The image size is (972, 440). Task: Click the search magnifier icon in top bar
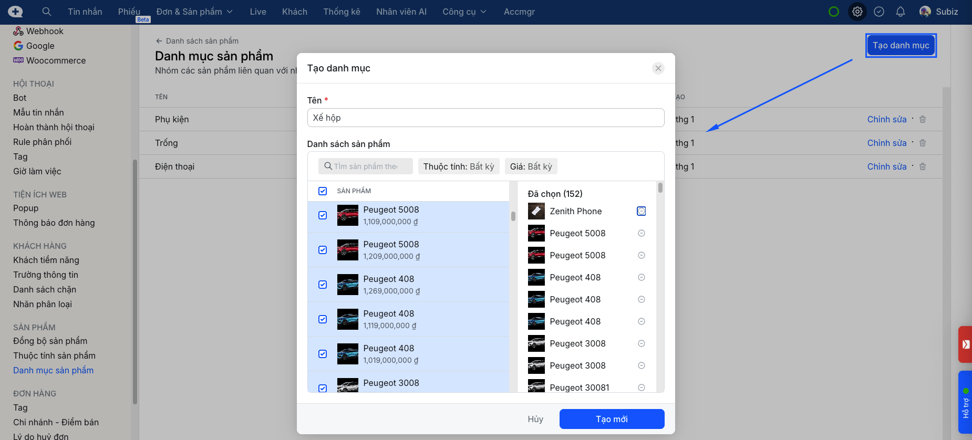(47, 12)
